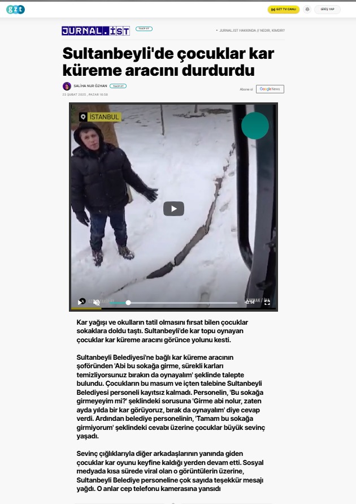The width and height of the screenshot is (356, 504).
Task: Click the remaining time indicator on video
Action: (250, 302)
